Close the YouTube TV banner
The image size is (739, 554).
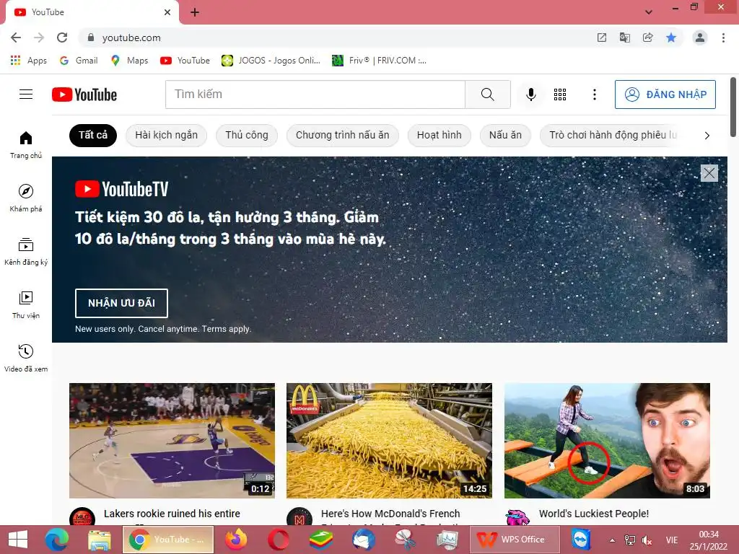coord(709,173)
